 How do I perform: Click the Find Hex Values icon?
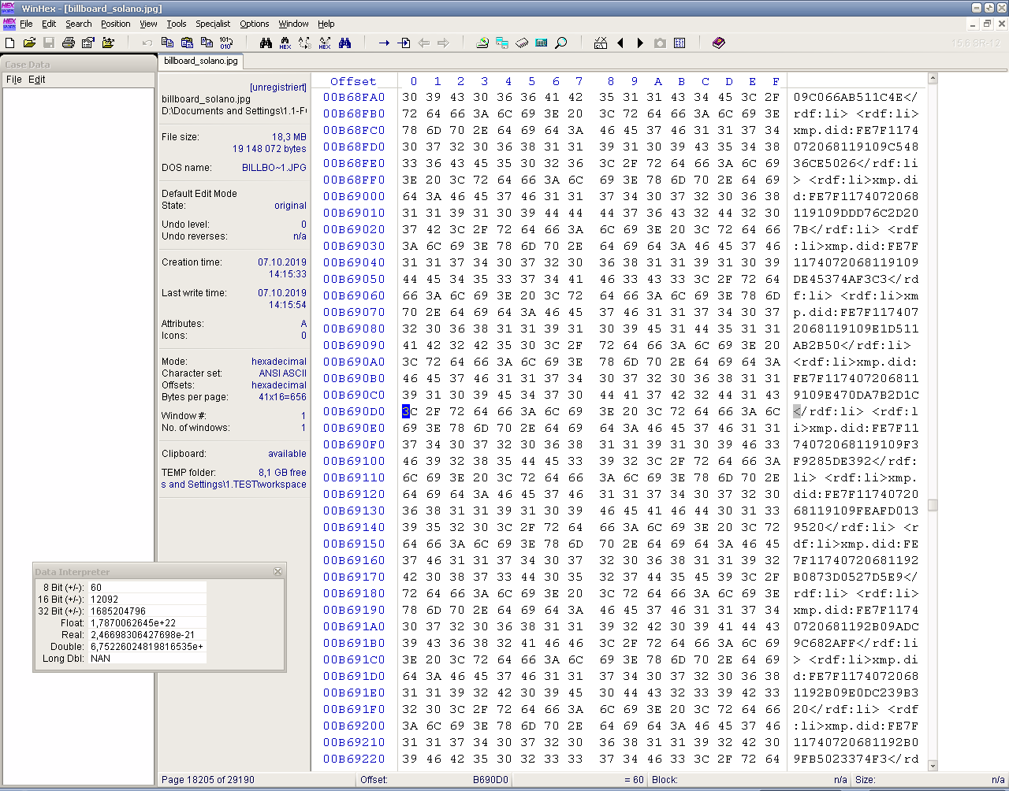click(285, 43)
